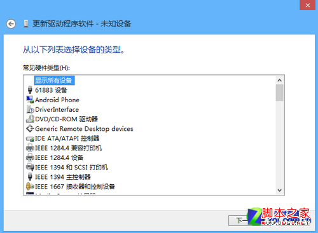Select IDE ATA/ATAPI 控制器 entry
318x233 pixels.
67,138
